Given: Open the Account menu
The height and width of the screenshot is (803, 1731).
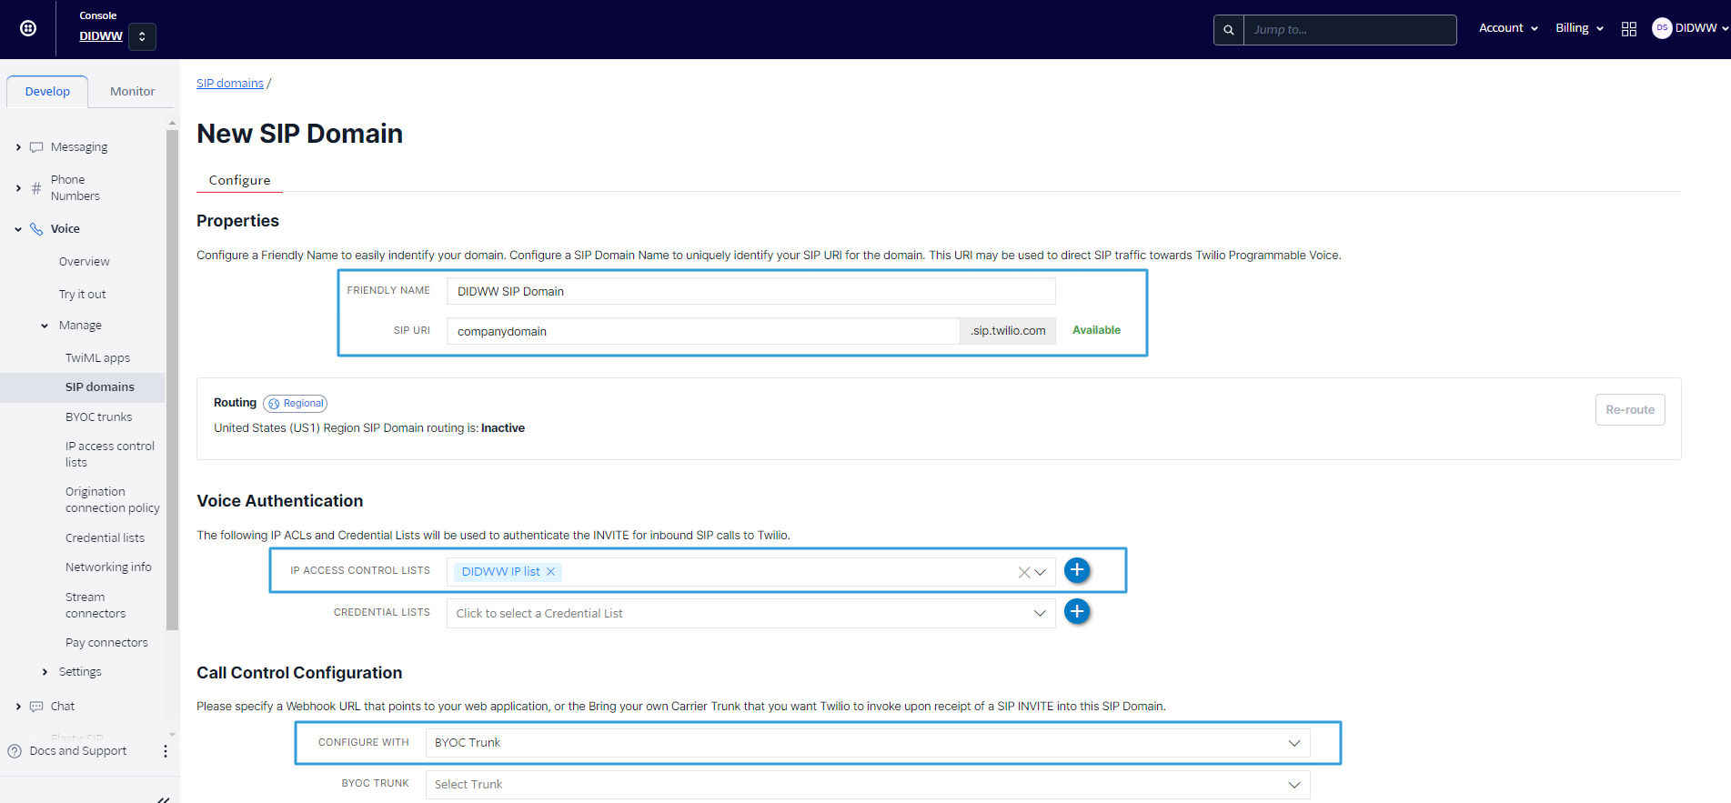Looking at the screenshot, I should [x=1508, y=28].
